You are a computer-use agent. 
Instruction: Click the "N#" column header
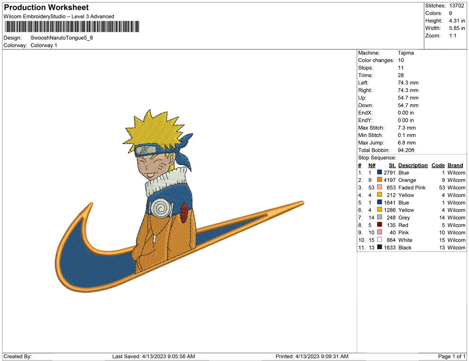(x=372, y=165)
